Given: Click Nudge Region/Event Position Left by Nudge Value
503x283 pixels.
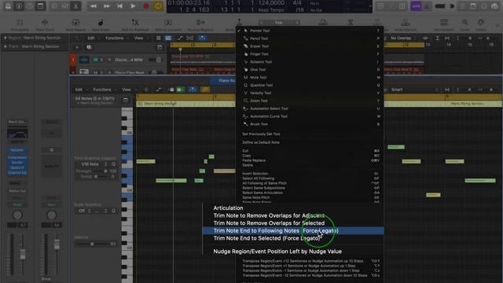Looking at the screenshot, I should 293,252.
